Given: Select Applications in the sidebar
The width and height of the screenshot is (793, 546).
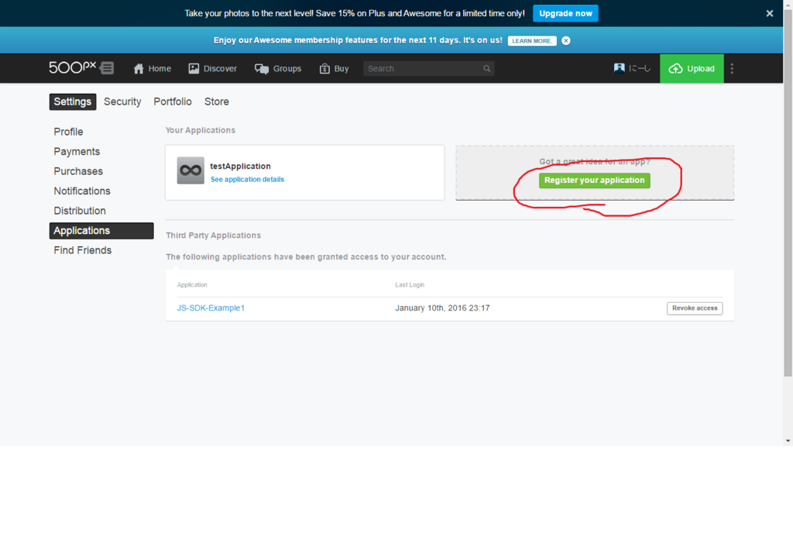Looking at the screenshot, I should [x=101, y=231].
